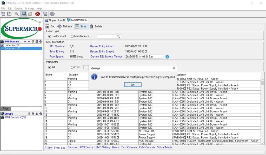Click the Current SEL Device Timestamp field
Screen dimensions: 266x155
144,57
